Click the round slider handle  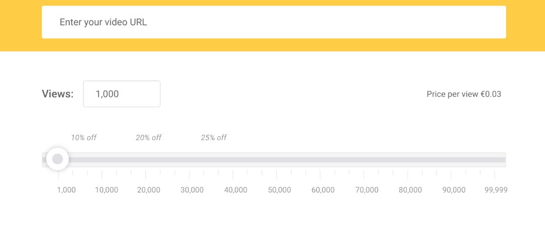coord(58,159)
